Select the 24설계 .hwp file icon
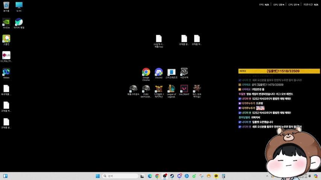This screenshot has width=321, height=180. [159, 41]
